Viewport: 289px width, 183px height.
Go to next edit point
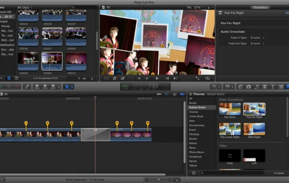[x=175, y=78]
